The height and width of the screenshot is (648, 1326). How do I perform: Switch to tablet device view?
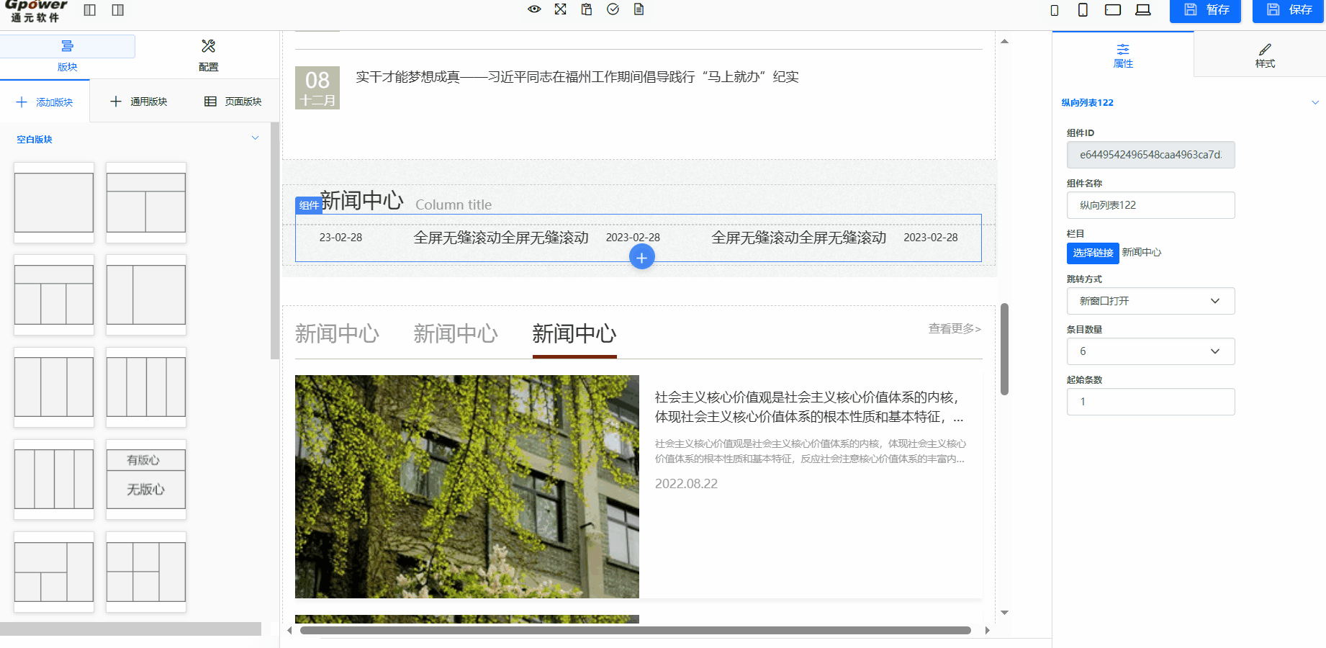pos(1113,9)
